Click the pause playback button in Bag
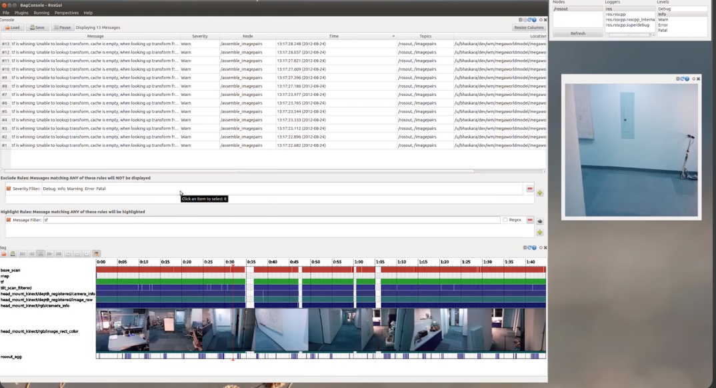716x388 pixels. [x=41, y=254]
